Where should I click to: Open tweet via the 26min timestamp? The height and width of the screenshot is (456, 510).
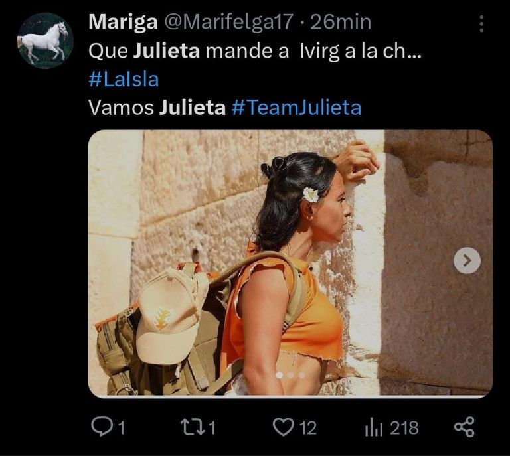tap(341, 23)
